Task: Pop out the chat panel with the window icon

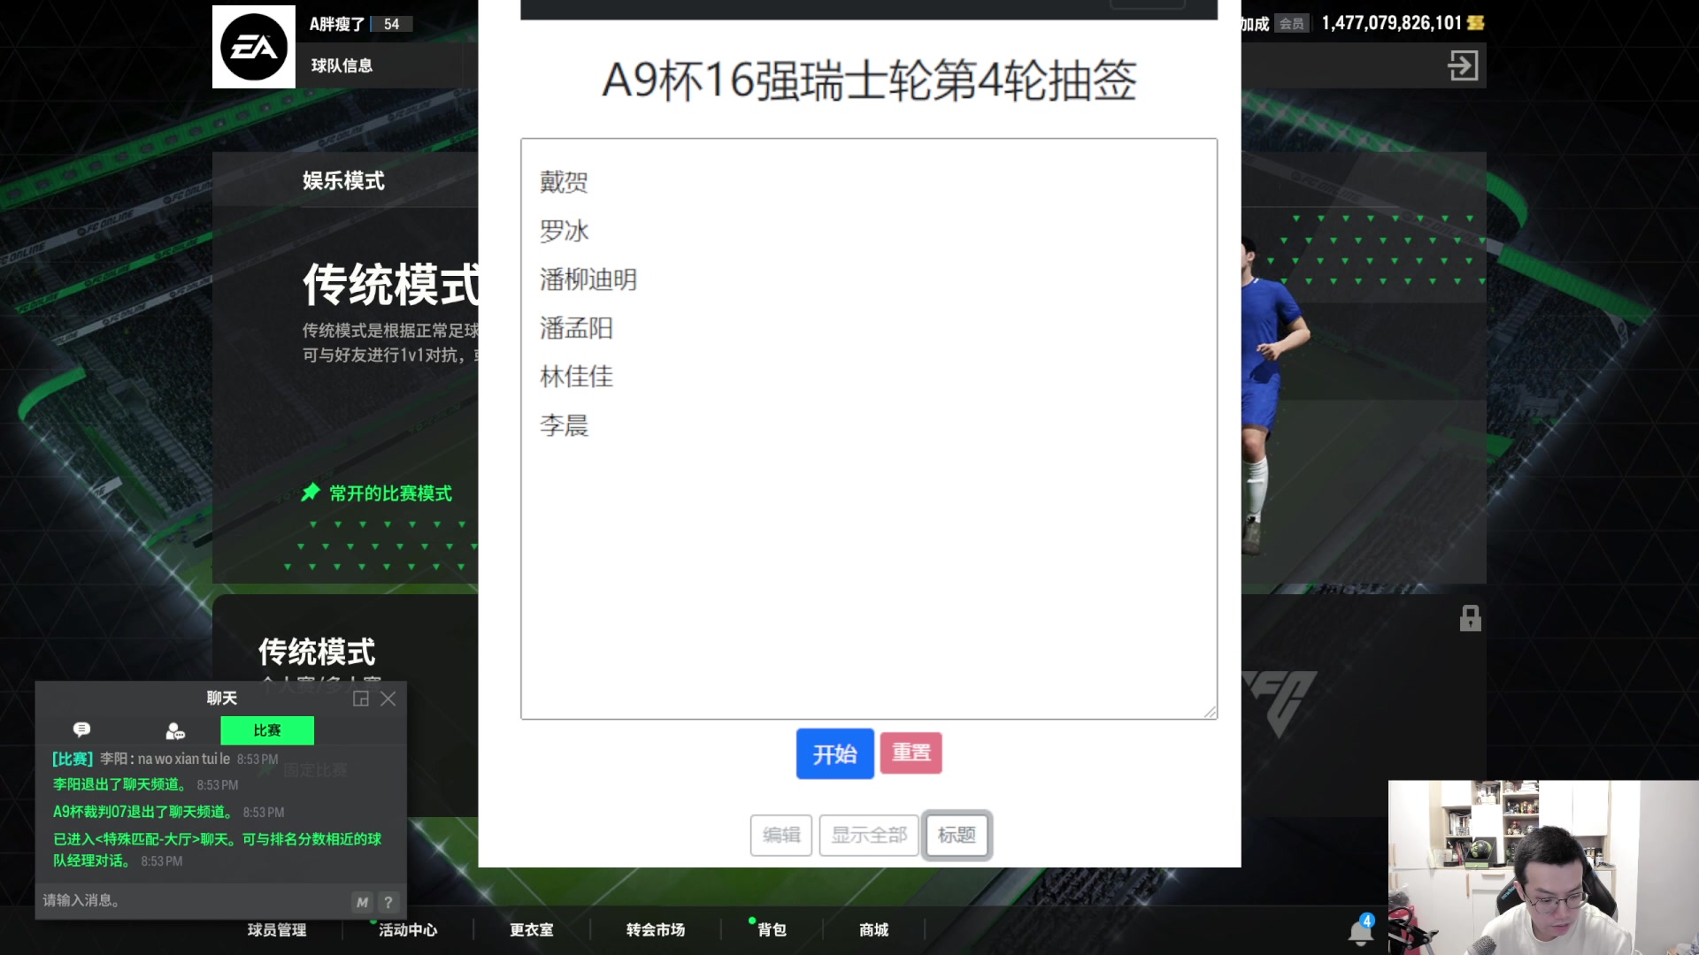Action: [361, 699]
